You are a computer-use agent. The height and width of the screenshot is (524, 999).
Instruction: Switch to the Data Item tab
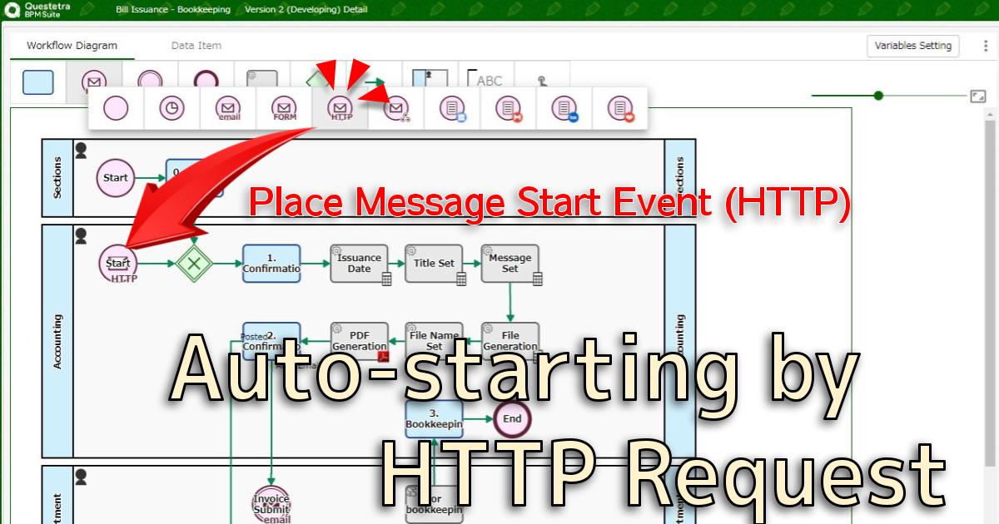point(196,46)
